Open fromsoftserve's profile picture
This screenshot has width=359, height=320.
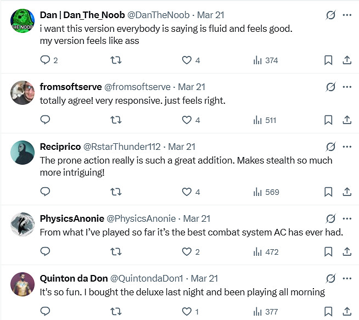click(x=23, y=92)
